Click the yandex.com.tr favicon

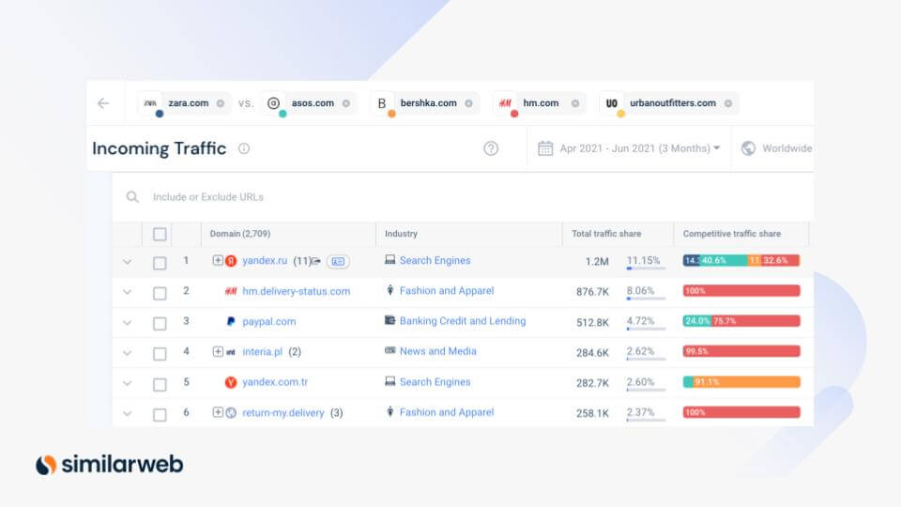[x=231, y=382]
